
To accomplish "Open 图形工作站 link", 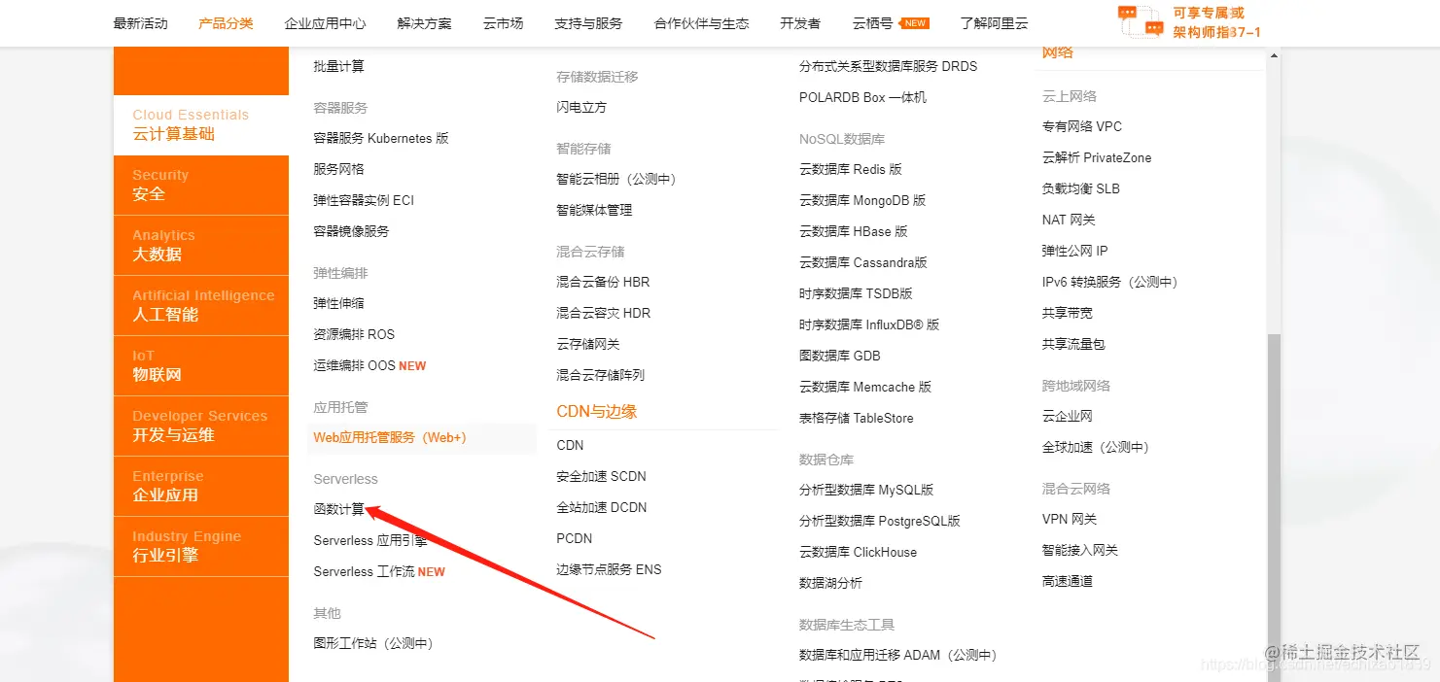I will pyautogui.click(x=373, y=643).
